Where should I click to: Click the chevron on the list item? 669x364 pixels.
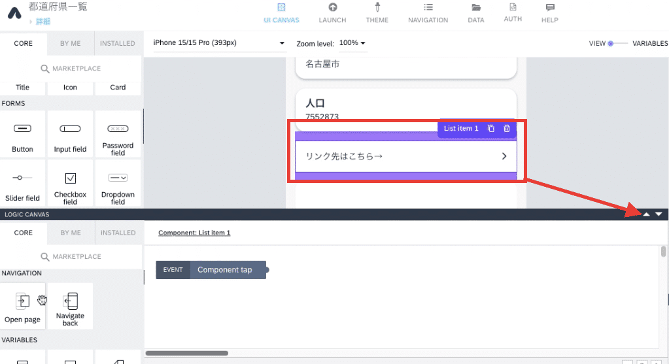coord(504,156)
